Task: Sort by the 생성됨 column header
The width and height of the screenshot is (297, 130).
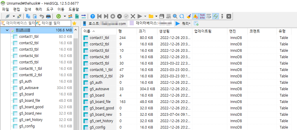Action: 175,31
